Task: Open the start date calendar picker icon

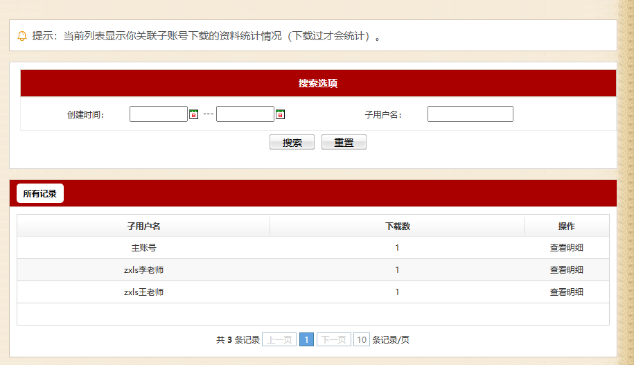Action: pos(194,114)
